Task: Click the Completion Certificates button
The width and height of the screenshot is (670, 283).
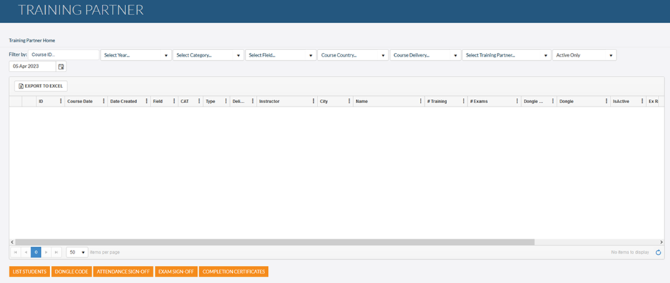Action: (234, 272)
